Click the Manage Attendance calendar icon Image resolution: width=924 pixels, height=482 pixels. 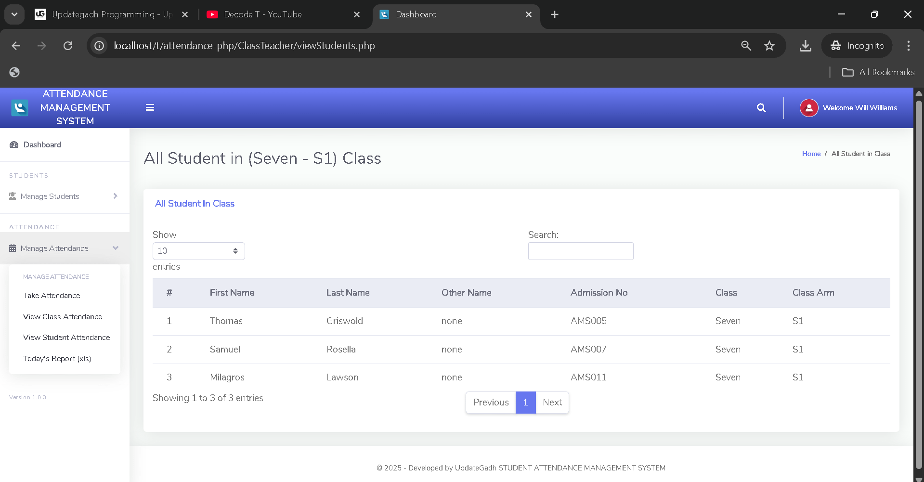click(12, 248)
